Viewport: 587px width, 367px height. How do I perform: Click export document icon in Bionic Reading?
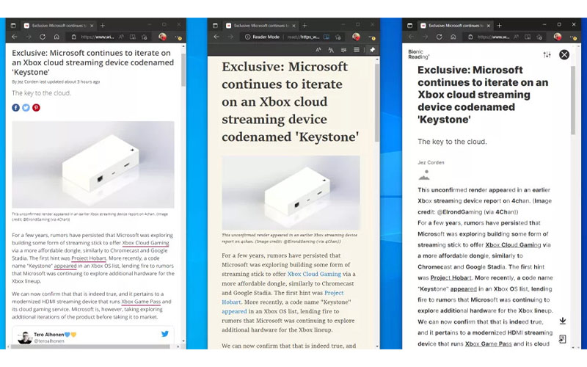tap(562, 339)
